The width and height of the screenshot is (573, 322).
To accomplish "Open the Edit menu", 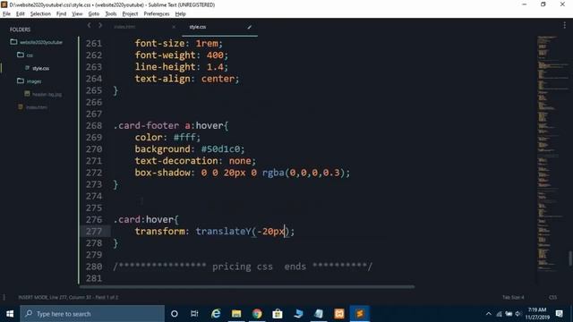I will pyautogui.click(x=20, y=14).
